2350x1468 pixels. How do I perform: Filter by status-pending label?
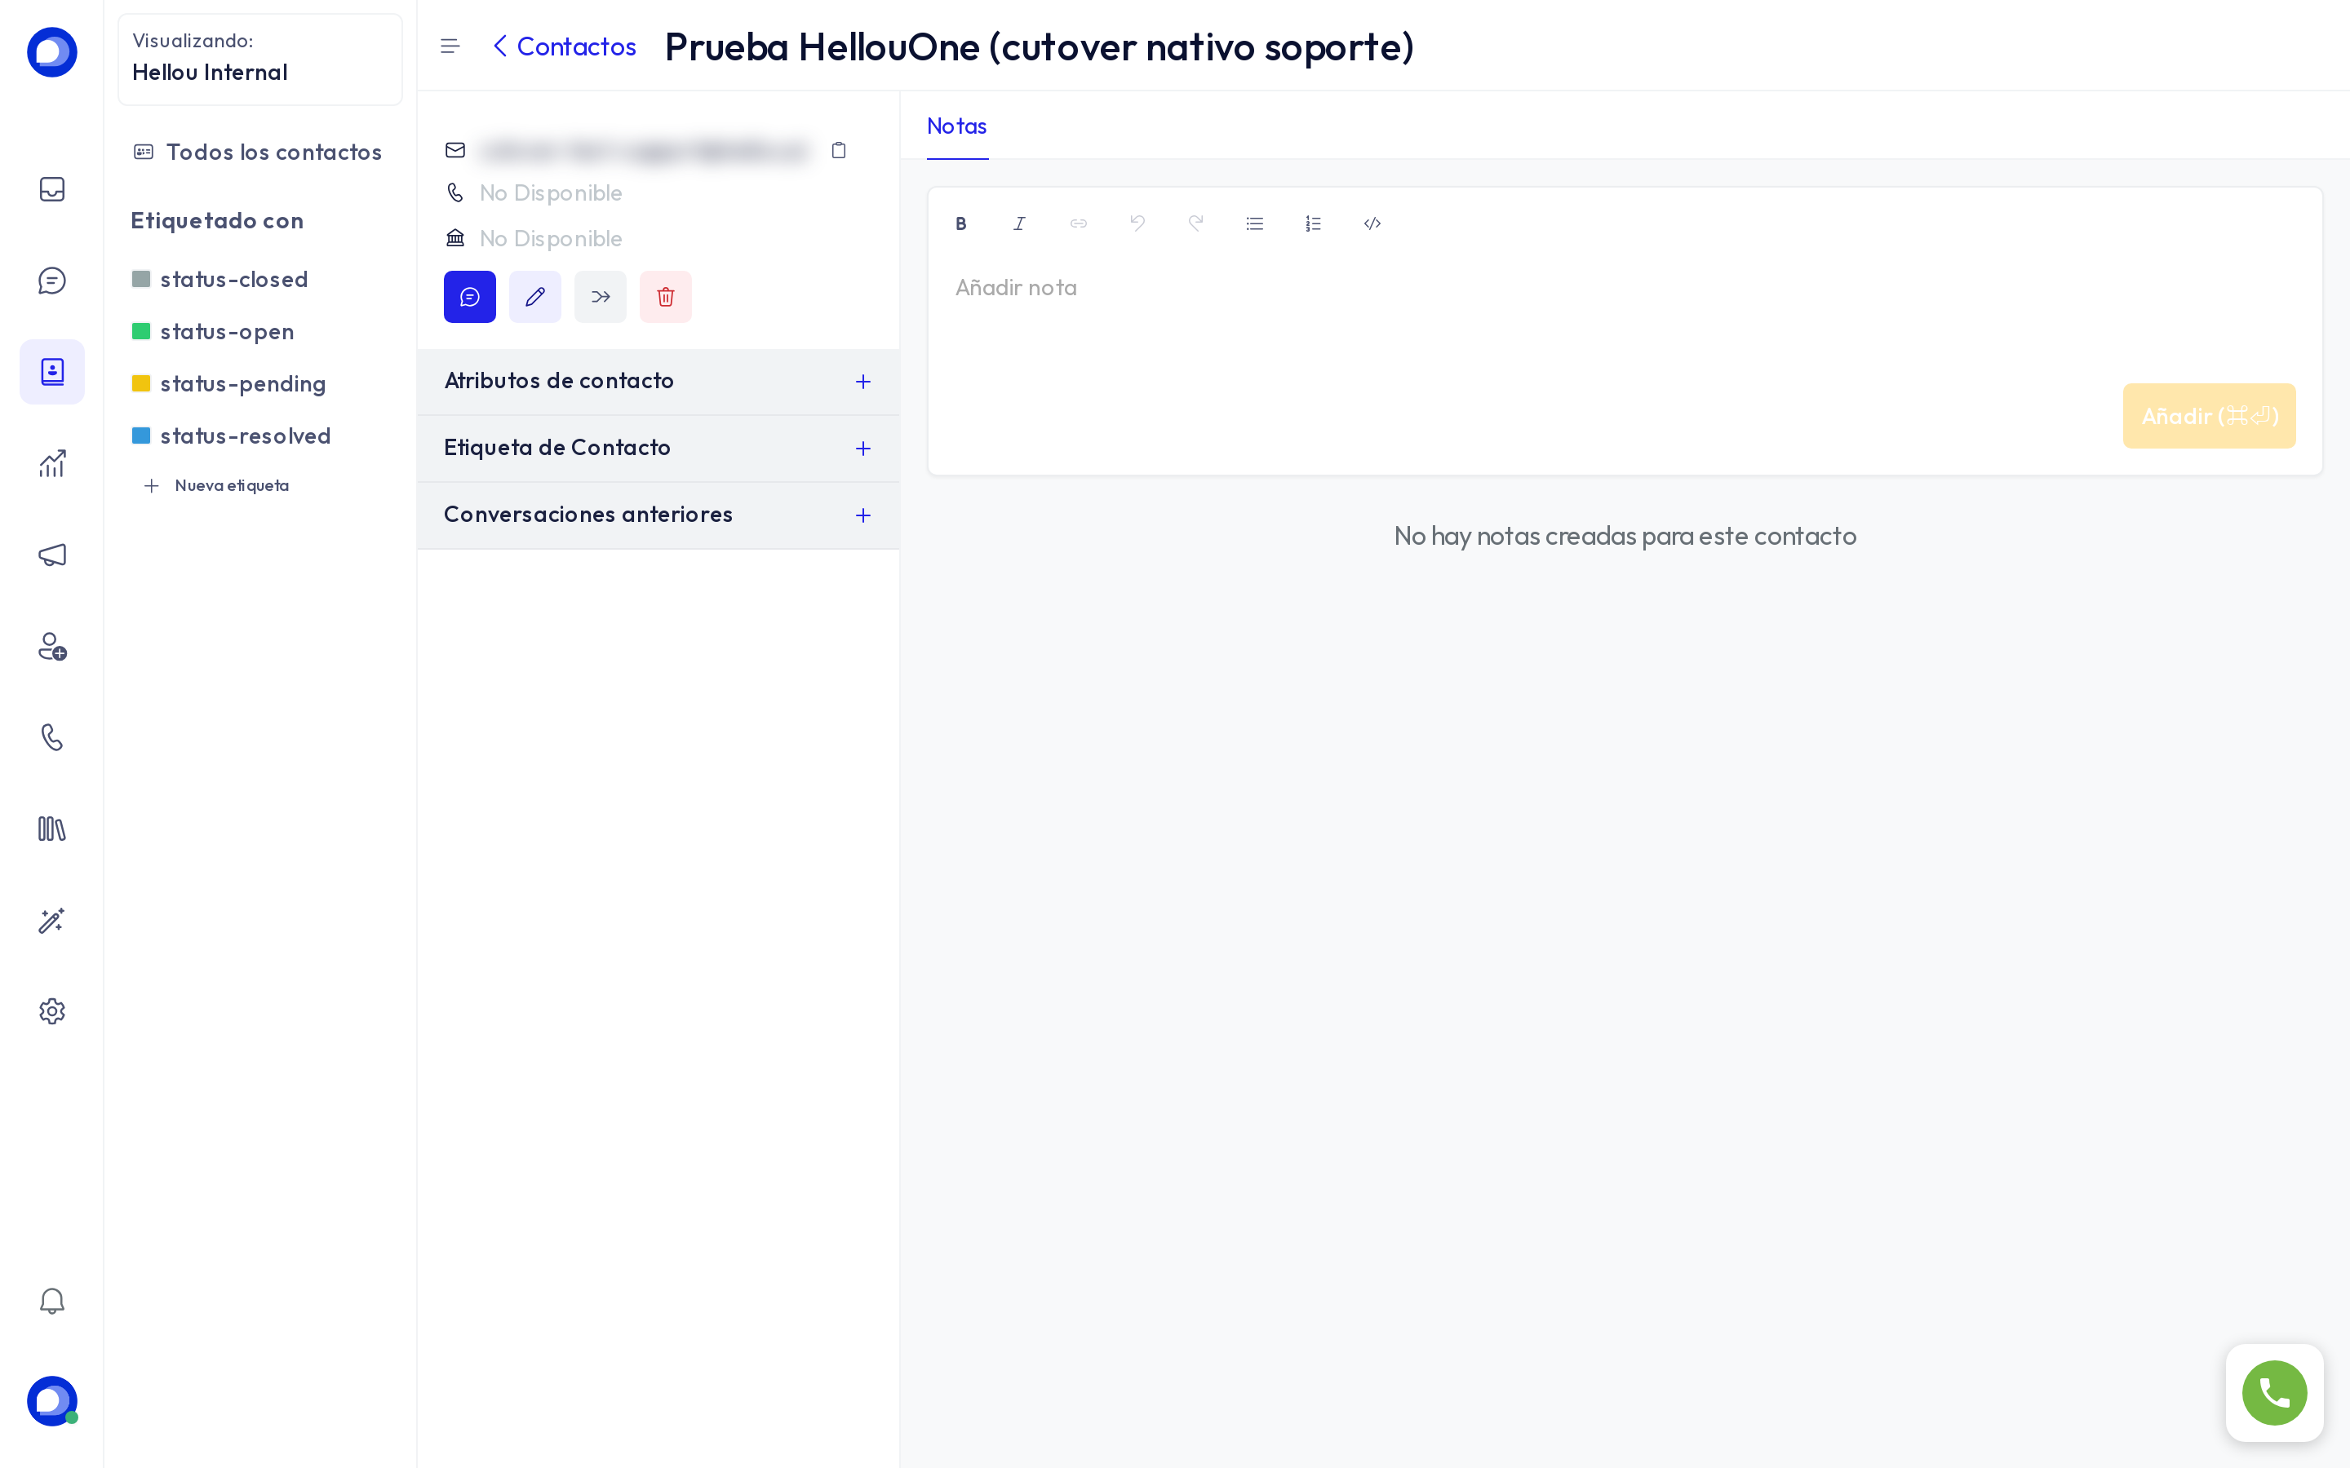point(229,384)
